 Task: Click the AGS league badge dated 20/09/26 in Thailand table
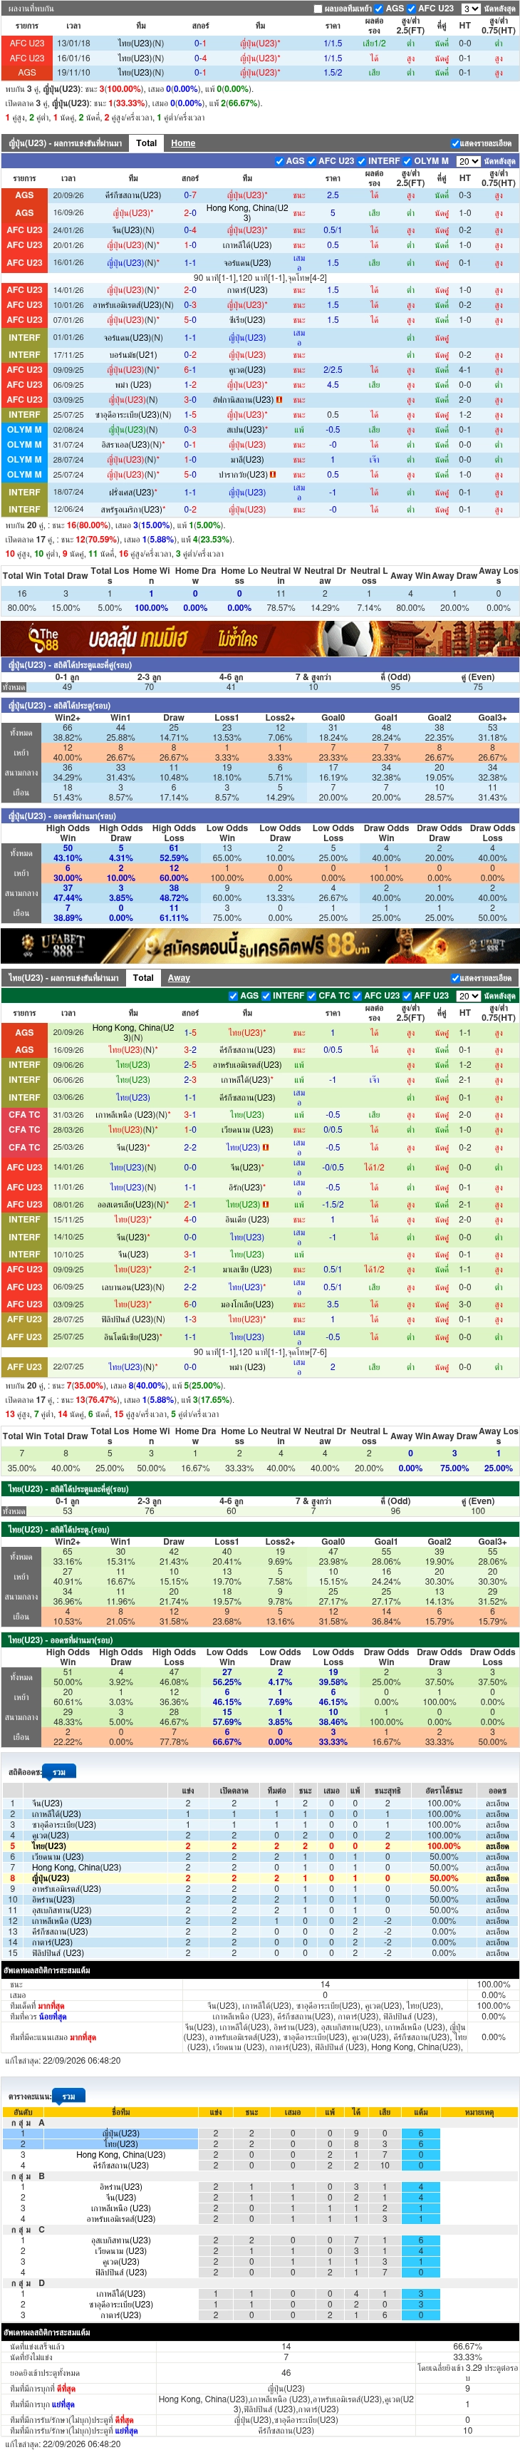24,1032
